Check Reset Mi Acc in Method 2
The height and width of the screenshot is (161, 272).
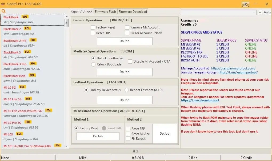(128, 134)
